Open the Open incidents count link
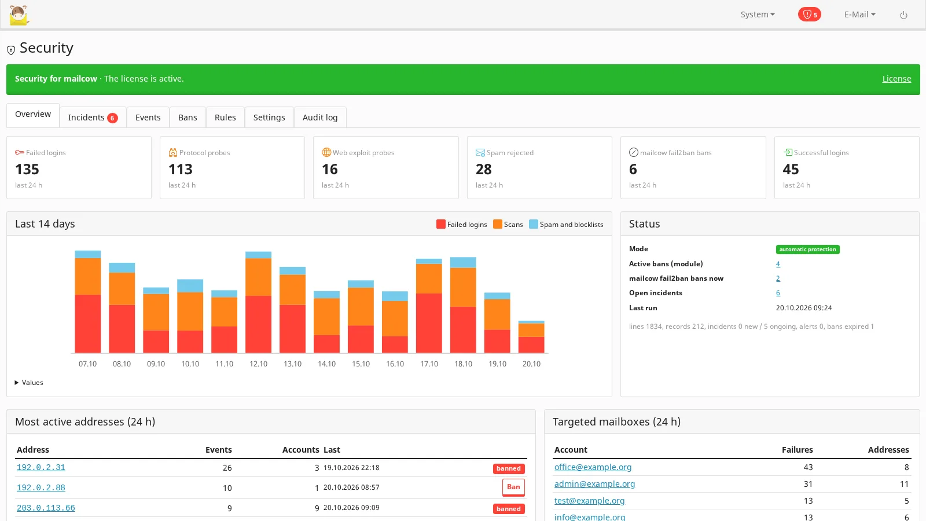926x521 pixels. tap(778, 293)
